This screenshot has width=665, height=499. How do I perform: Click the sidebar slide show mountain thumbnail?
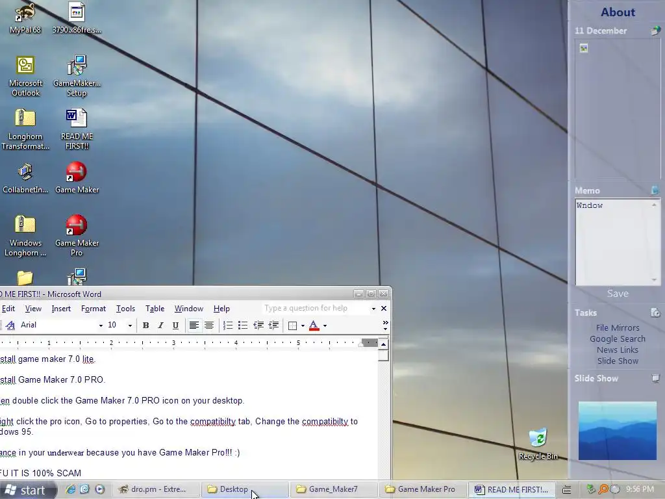pos(618,431)
